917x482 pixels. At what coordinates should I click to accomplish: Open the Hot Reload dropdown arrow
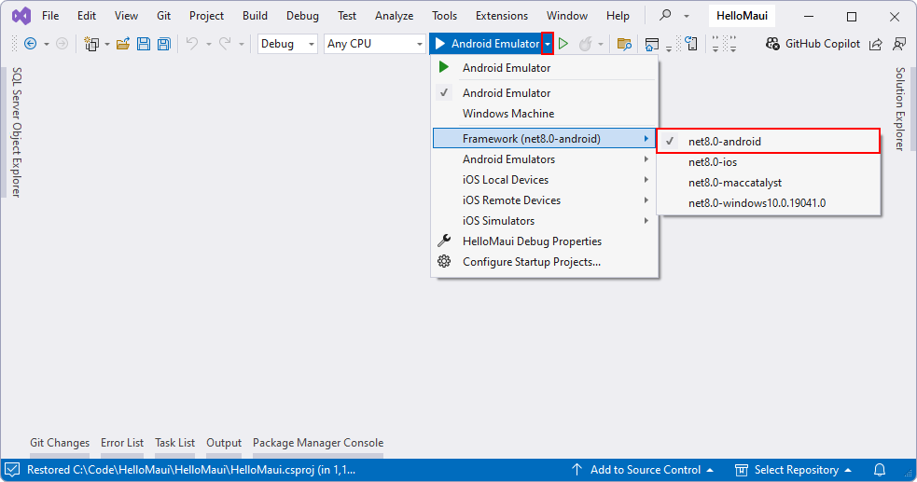(601, 45)
